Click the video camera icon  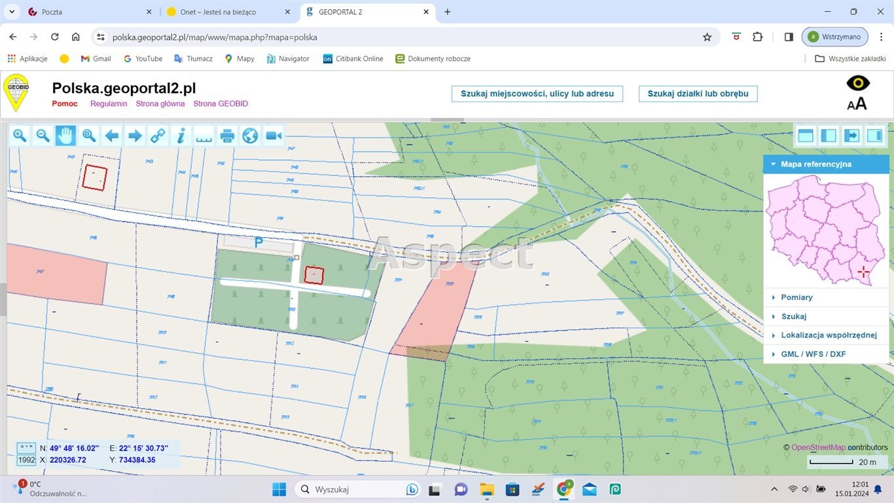274,136
